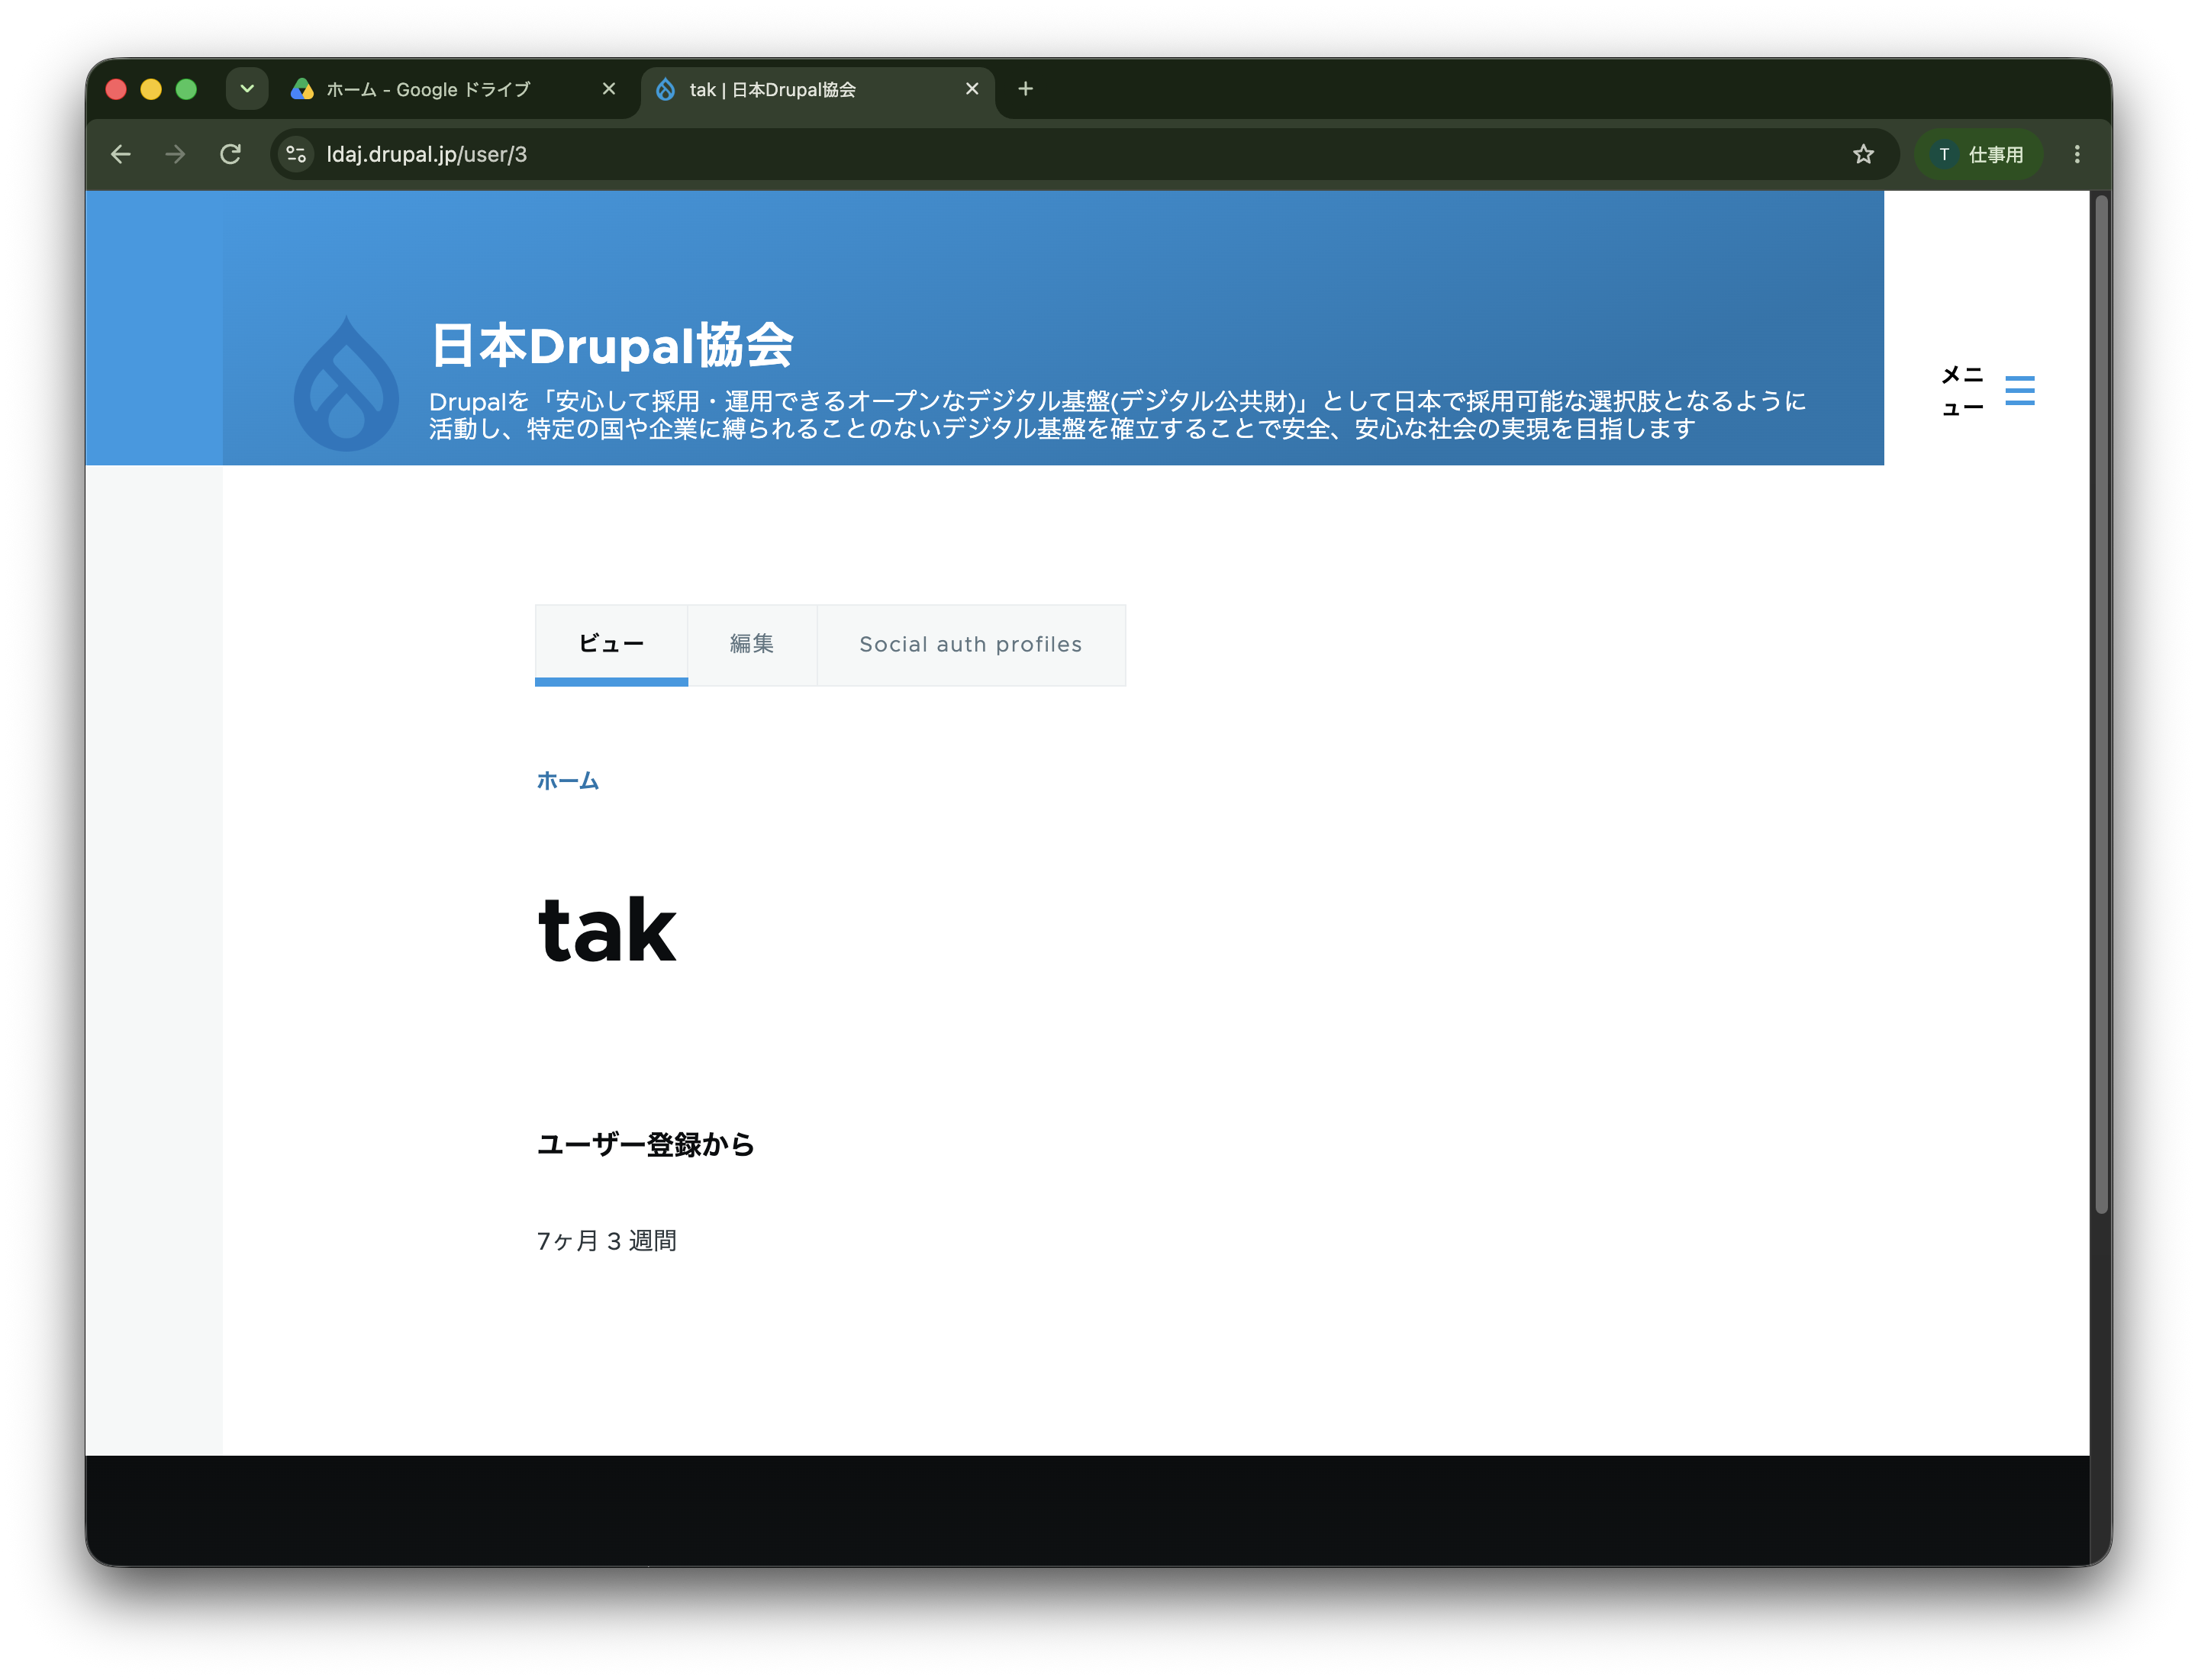2198x1680 pixels.
Task: Click the browser forward arrow
Action: tap(175, 154)
